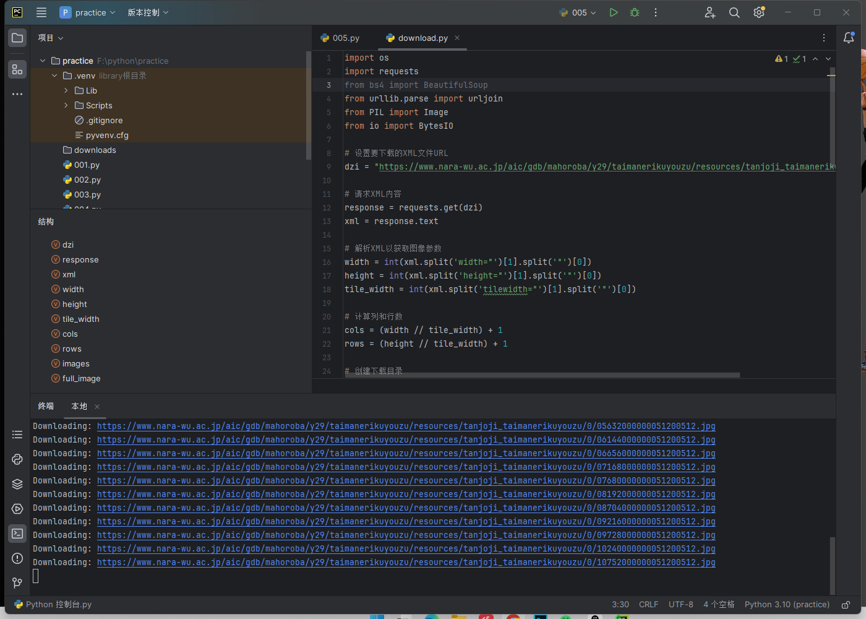Open the main hamburger menu

pos(41,12)
